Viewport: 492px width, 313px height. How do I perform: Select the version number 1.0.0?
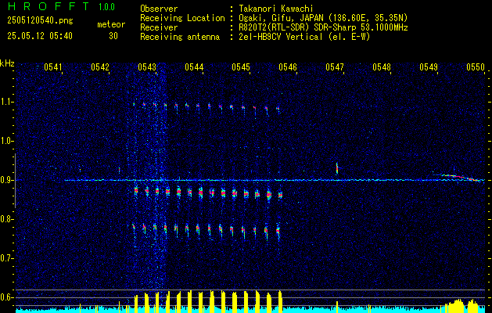point(106,7)
